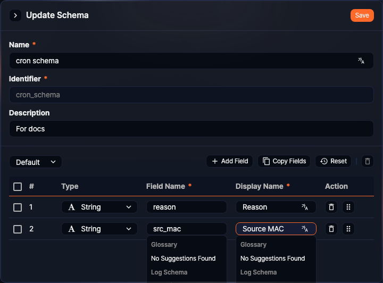Check the box for row 2
Screen dimensions: 383x283
coord(18,229)
